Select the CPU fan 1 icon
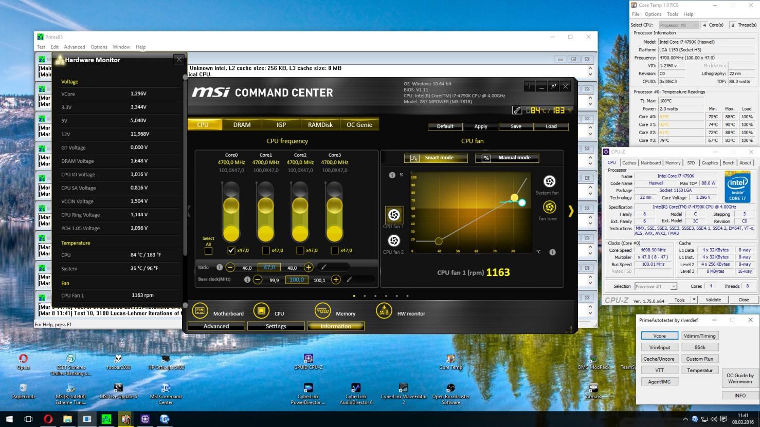760x427 pixels. (x=394, y=215)
